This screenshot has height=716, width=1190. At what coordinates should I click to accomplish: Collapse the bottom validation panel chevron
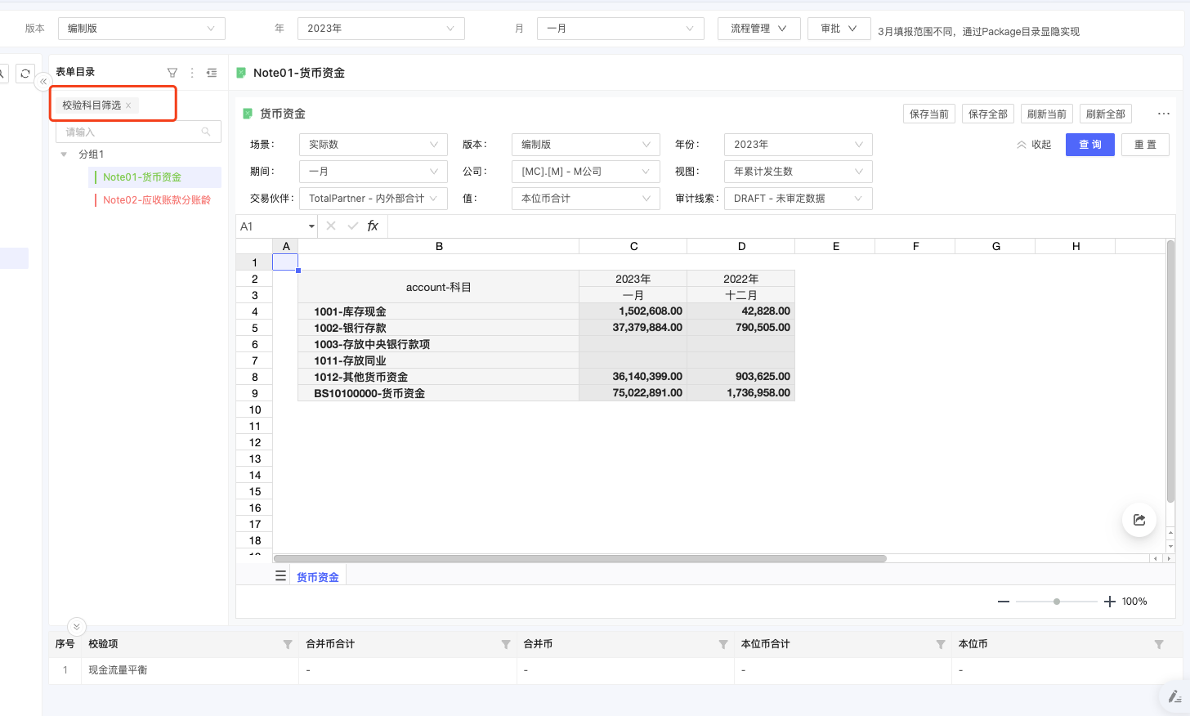76,627
